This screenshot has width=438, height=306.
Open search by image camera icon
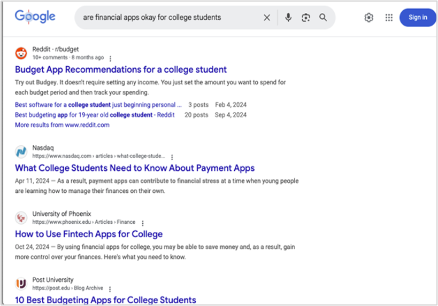(306, 18)
